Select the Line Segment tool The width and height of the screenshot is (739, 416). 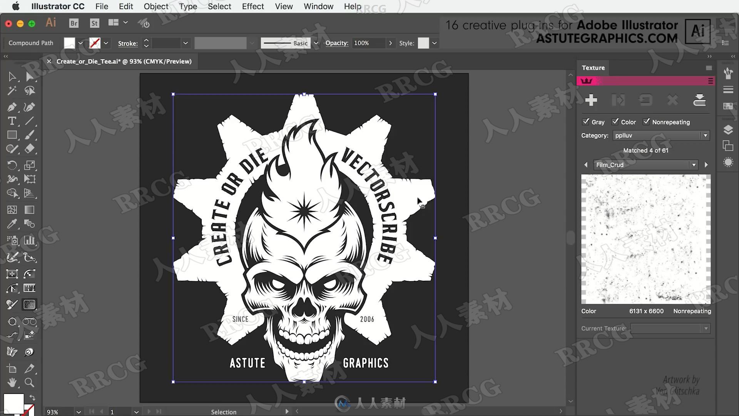[x=30, y=121]
